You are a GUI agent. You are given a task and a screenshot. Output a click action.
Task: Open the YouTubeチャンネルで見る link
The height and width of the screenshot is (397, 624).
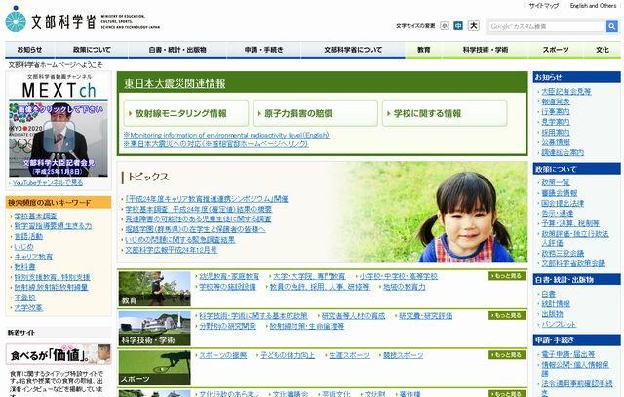(x=48, y=182)
